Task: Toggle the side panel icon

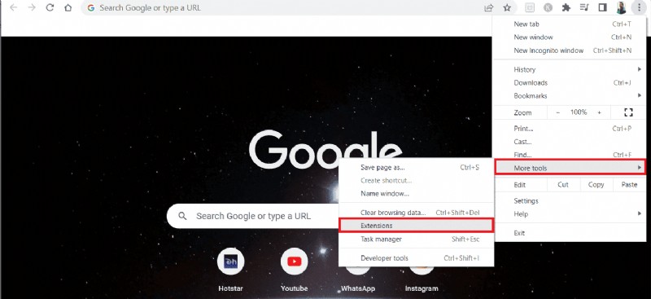Action: pos(602,7)
